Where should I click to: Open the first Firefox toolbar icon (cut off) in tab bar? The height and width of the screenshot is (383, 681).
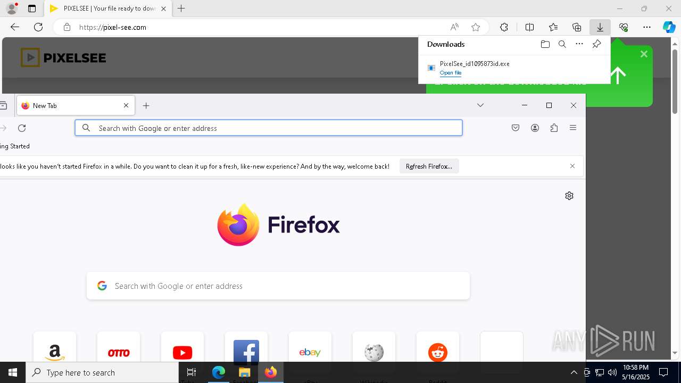click(x=3, y=105)
